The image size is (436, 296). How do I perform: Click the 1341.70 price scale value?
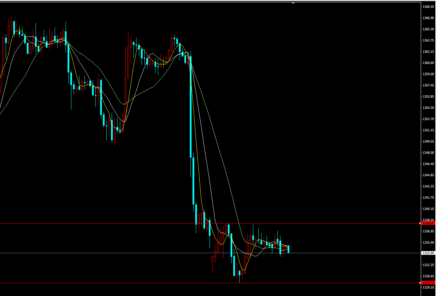(x=429, y=197)
